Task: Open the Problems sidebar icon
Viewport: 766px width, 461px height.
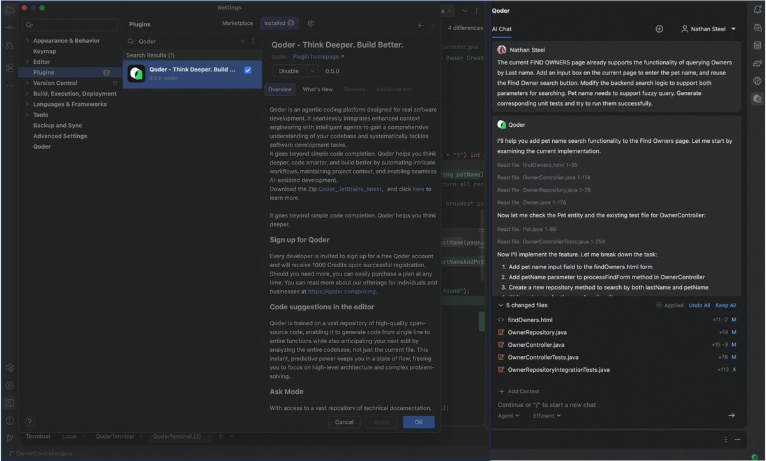Action: (9, 420)
